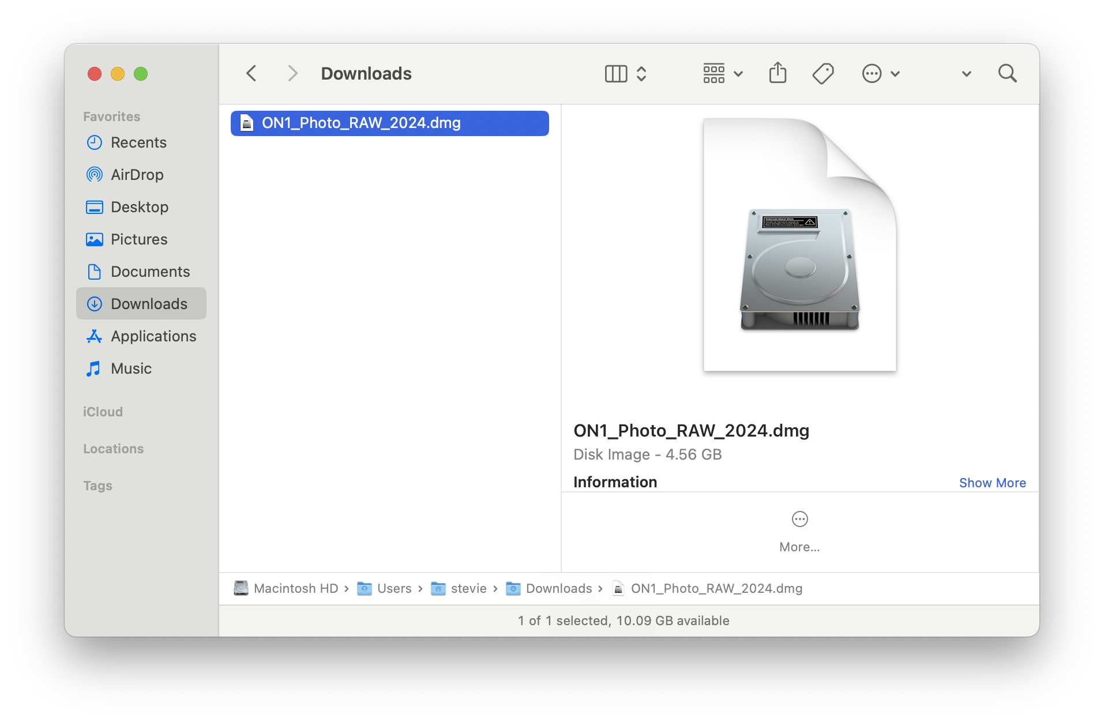Click the status bar '10.09 GB available' text
1104x722 pixels.
[x=673, y=621]
